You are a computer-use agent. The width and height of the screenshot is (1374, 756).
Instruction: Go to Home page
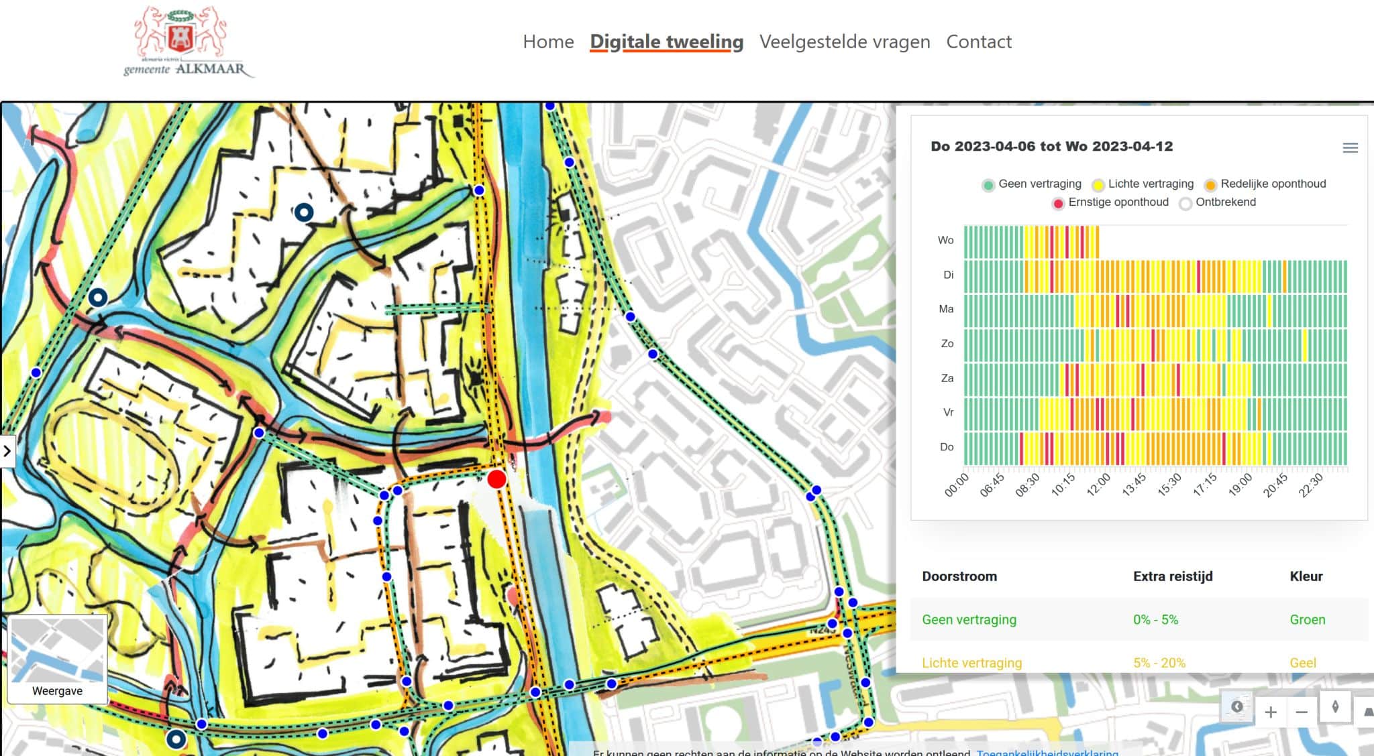tap(548, 42)
